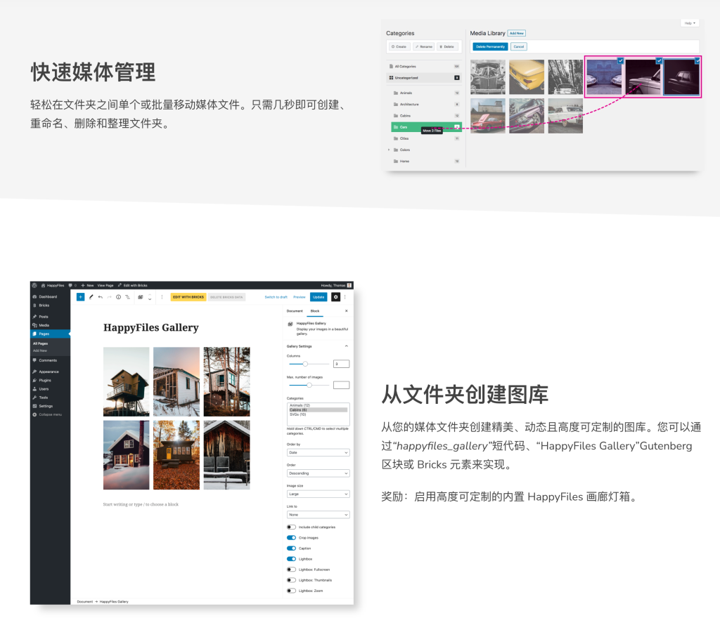Open the comments bubble in admin bar
This screenshot has height=630, width=720.
(70, 285)
